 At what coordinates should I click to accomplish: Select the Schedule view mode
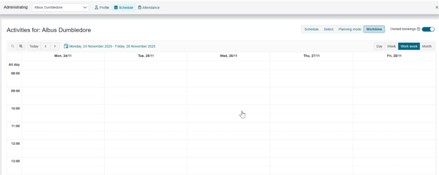312,29
